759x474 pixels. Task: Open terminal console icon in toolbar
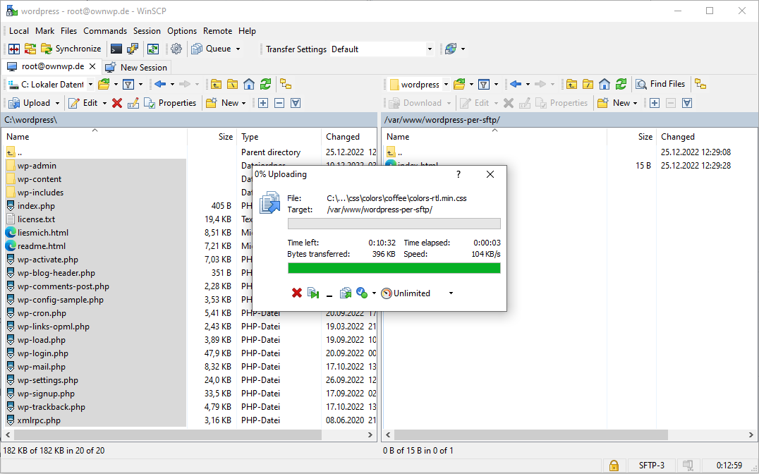click(116, 49)
